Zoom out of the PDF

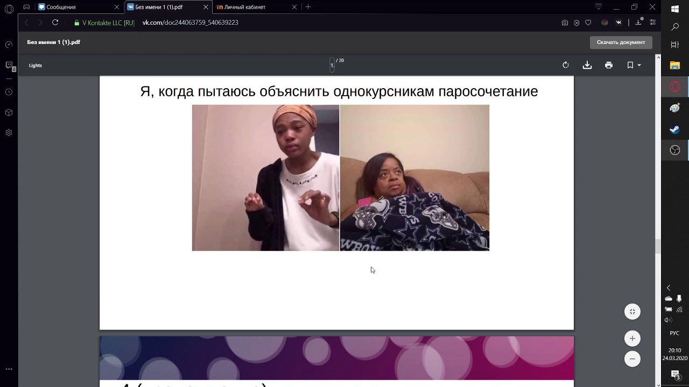[632, 359]
